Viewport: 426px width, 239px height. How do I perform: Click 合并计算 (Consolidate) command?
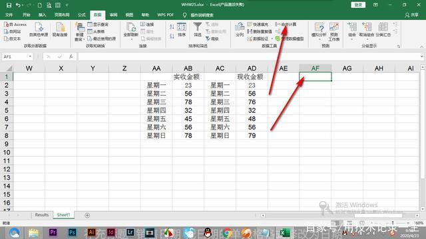click(x=286, y=25)
